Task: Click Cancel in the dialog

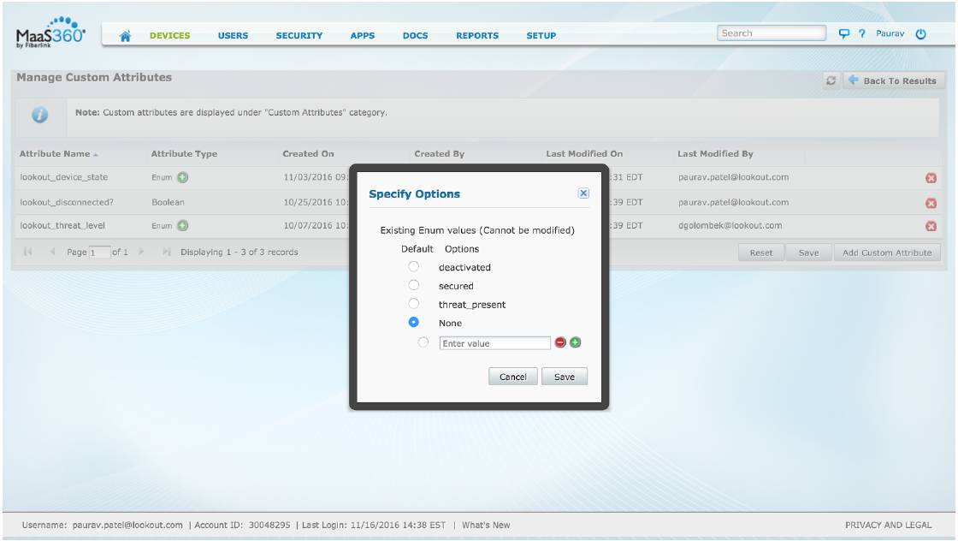Action: coord(512,377)
